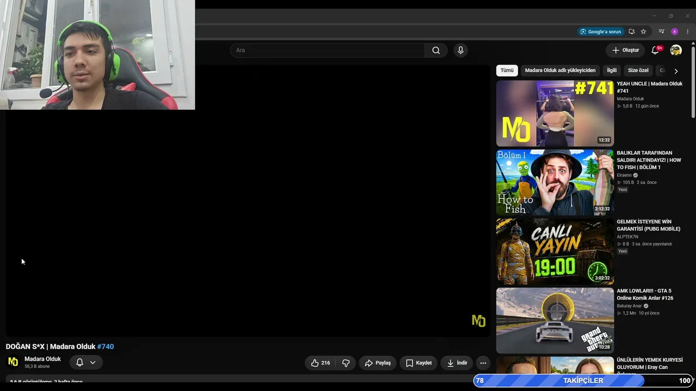Open AMK LOWLARI GTA 5 title
Image resolution: width=696 pixels, height=391 pixels.
click(645, 294)
